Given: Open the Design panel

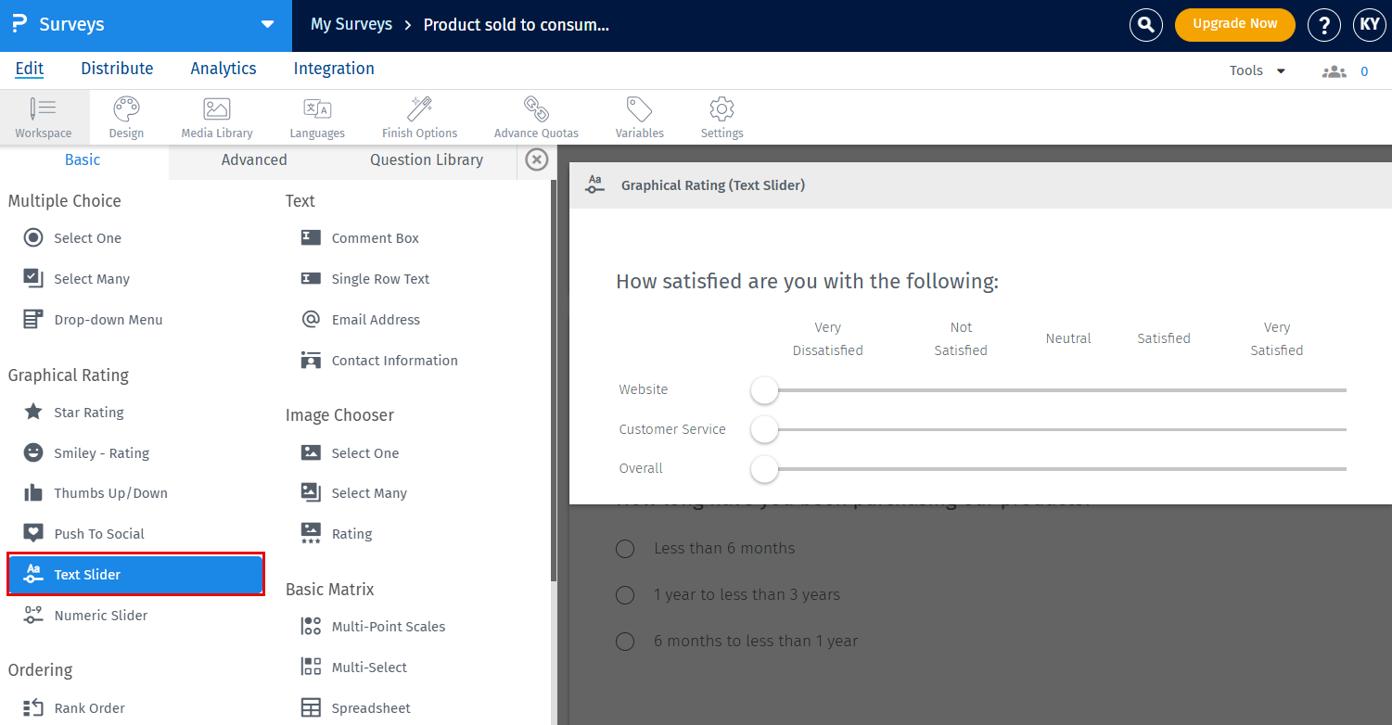Looking at the screenshot, I should tap(126, 117).
